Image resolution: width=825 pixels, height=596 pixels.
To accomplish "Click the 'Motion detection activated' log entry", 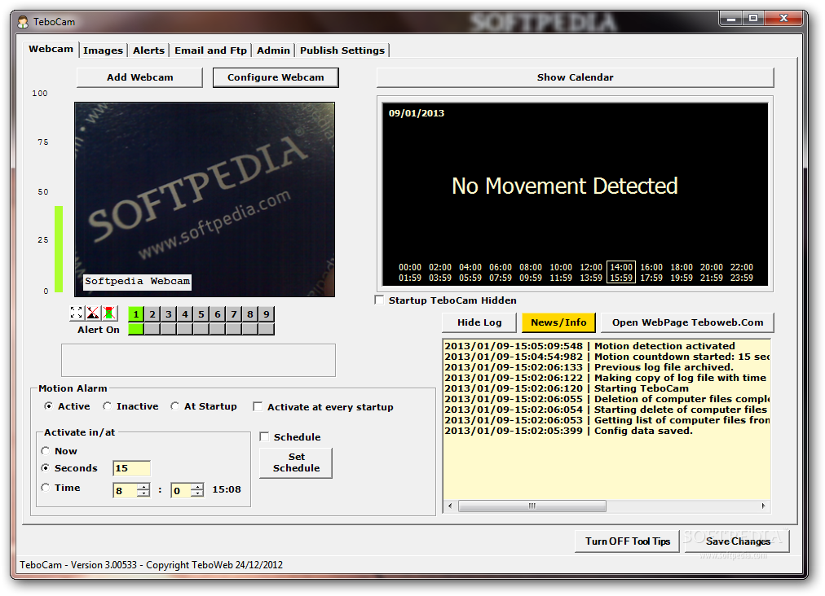I will click(590, 346).
